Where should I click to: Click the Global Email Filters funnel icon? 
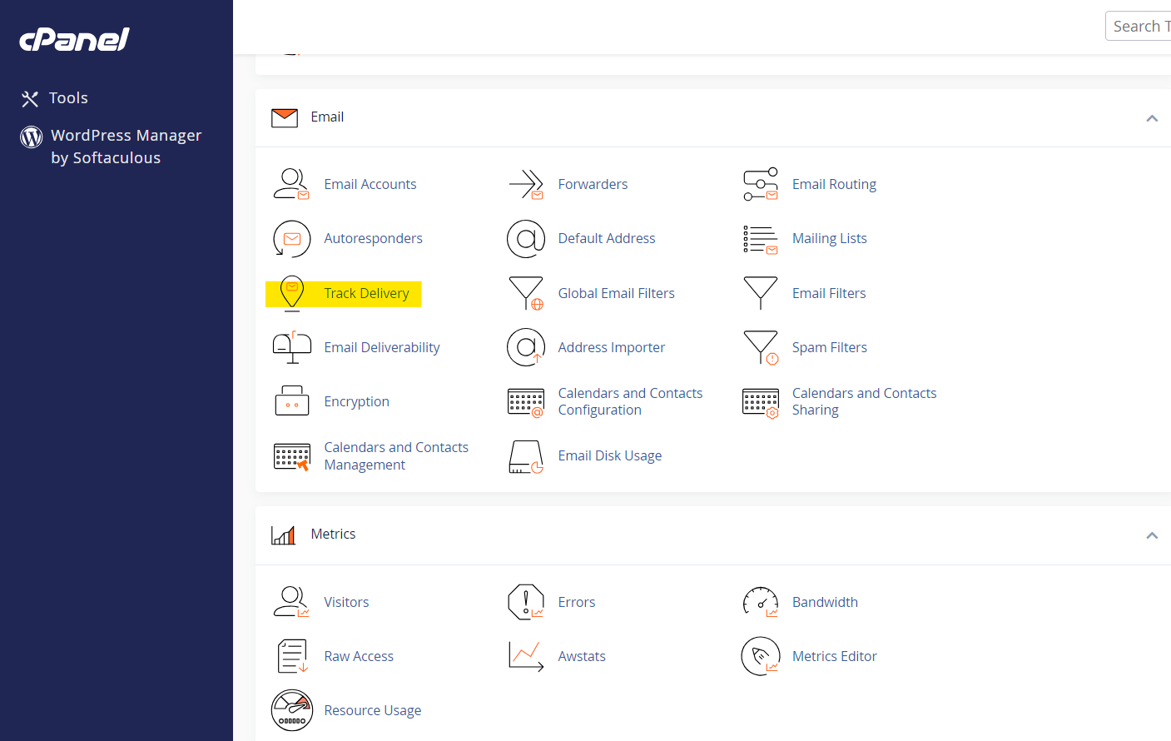(x=526, y=293)
